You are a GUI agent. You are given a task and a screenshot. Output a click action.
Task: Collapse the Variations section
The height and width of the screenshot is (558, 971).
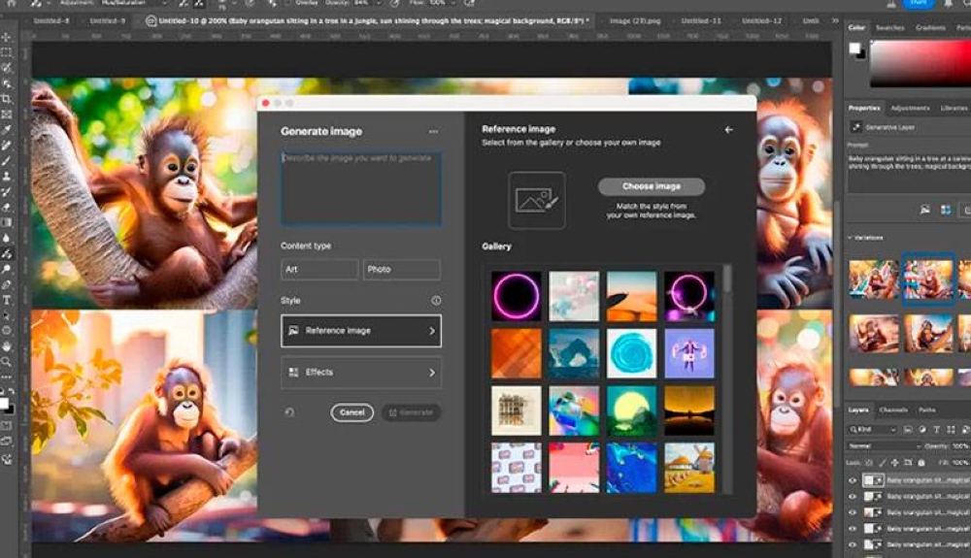click(851, 238)
